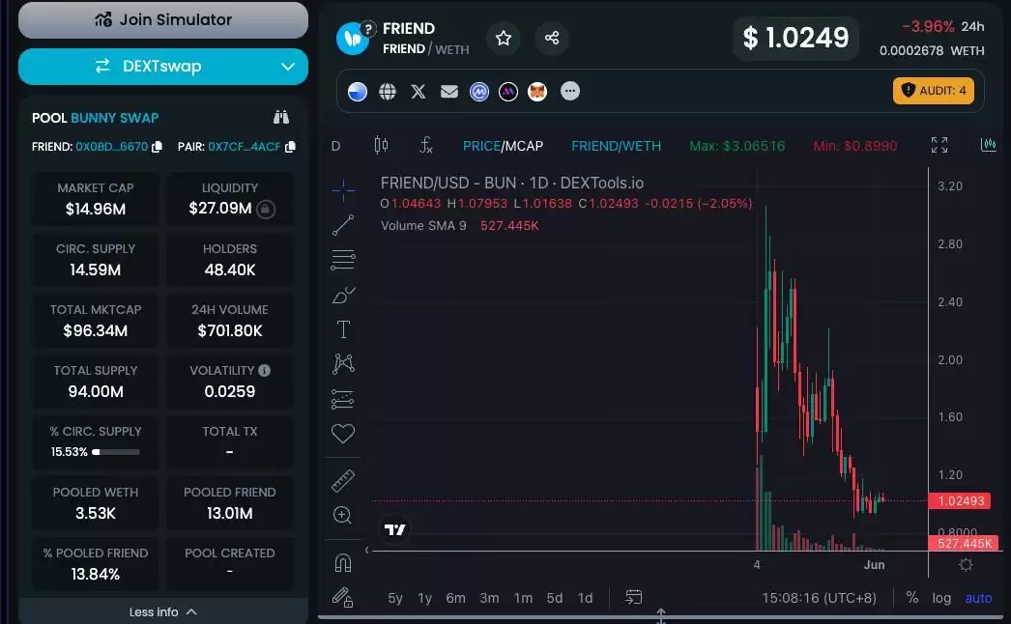Screen dimensions: 1011x624
Task: Open the ellipsis menu for more social links
Action: coord(569,91)
